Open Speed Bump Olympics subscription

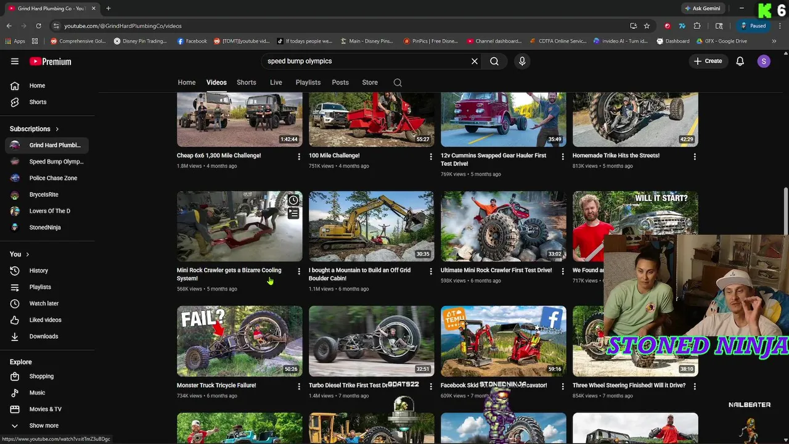[47, 162]
